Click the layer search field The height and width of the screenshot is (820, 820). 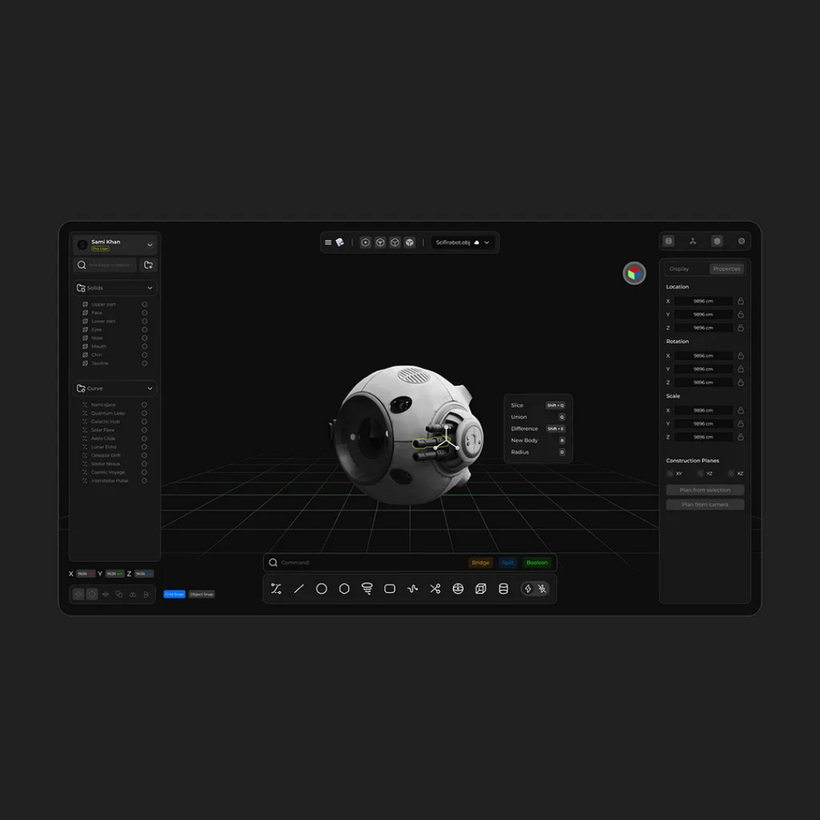[x=104, y=265]
